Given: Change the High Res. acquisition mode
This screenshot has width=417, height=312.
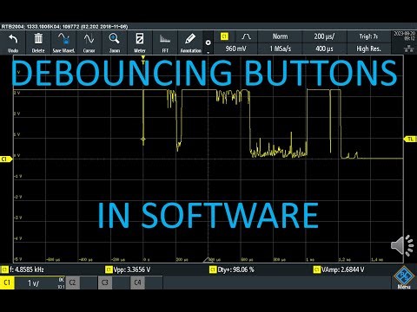Looking at the screenshot, I should (368, 49).
